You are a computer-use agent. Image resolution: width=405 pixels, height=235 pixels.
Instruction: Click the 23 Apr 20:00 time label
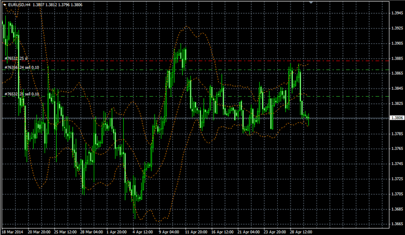tap(275, 232)
